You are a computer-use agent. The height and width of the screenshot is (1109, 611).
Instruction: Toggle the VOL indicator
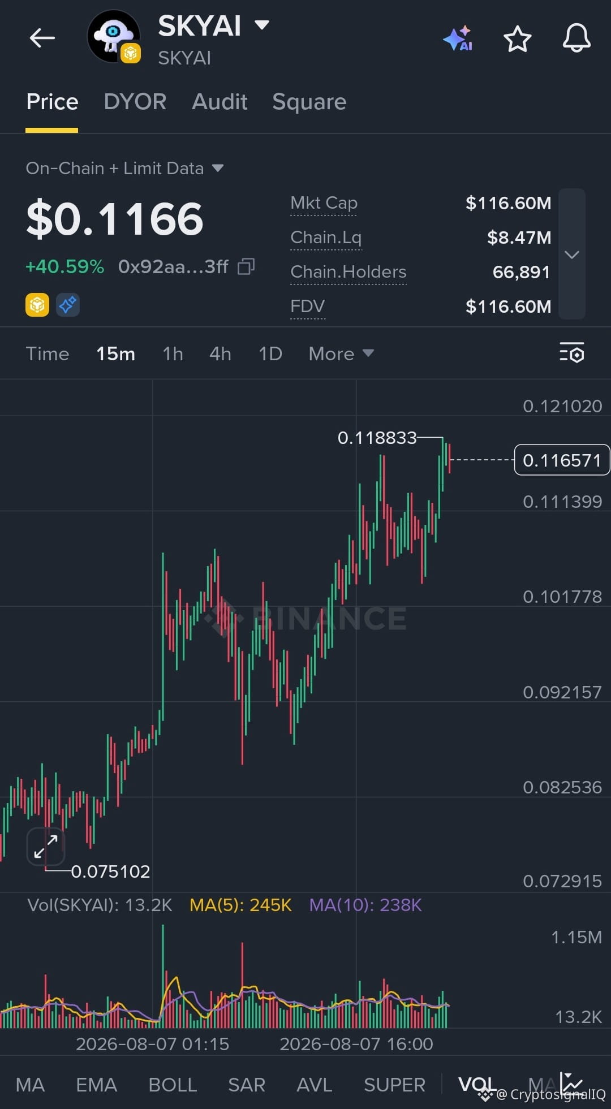pyautogui.click(x=477, y=1084)
